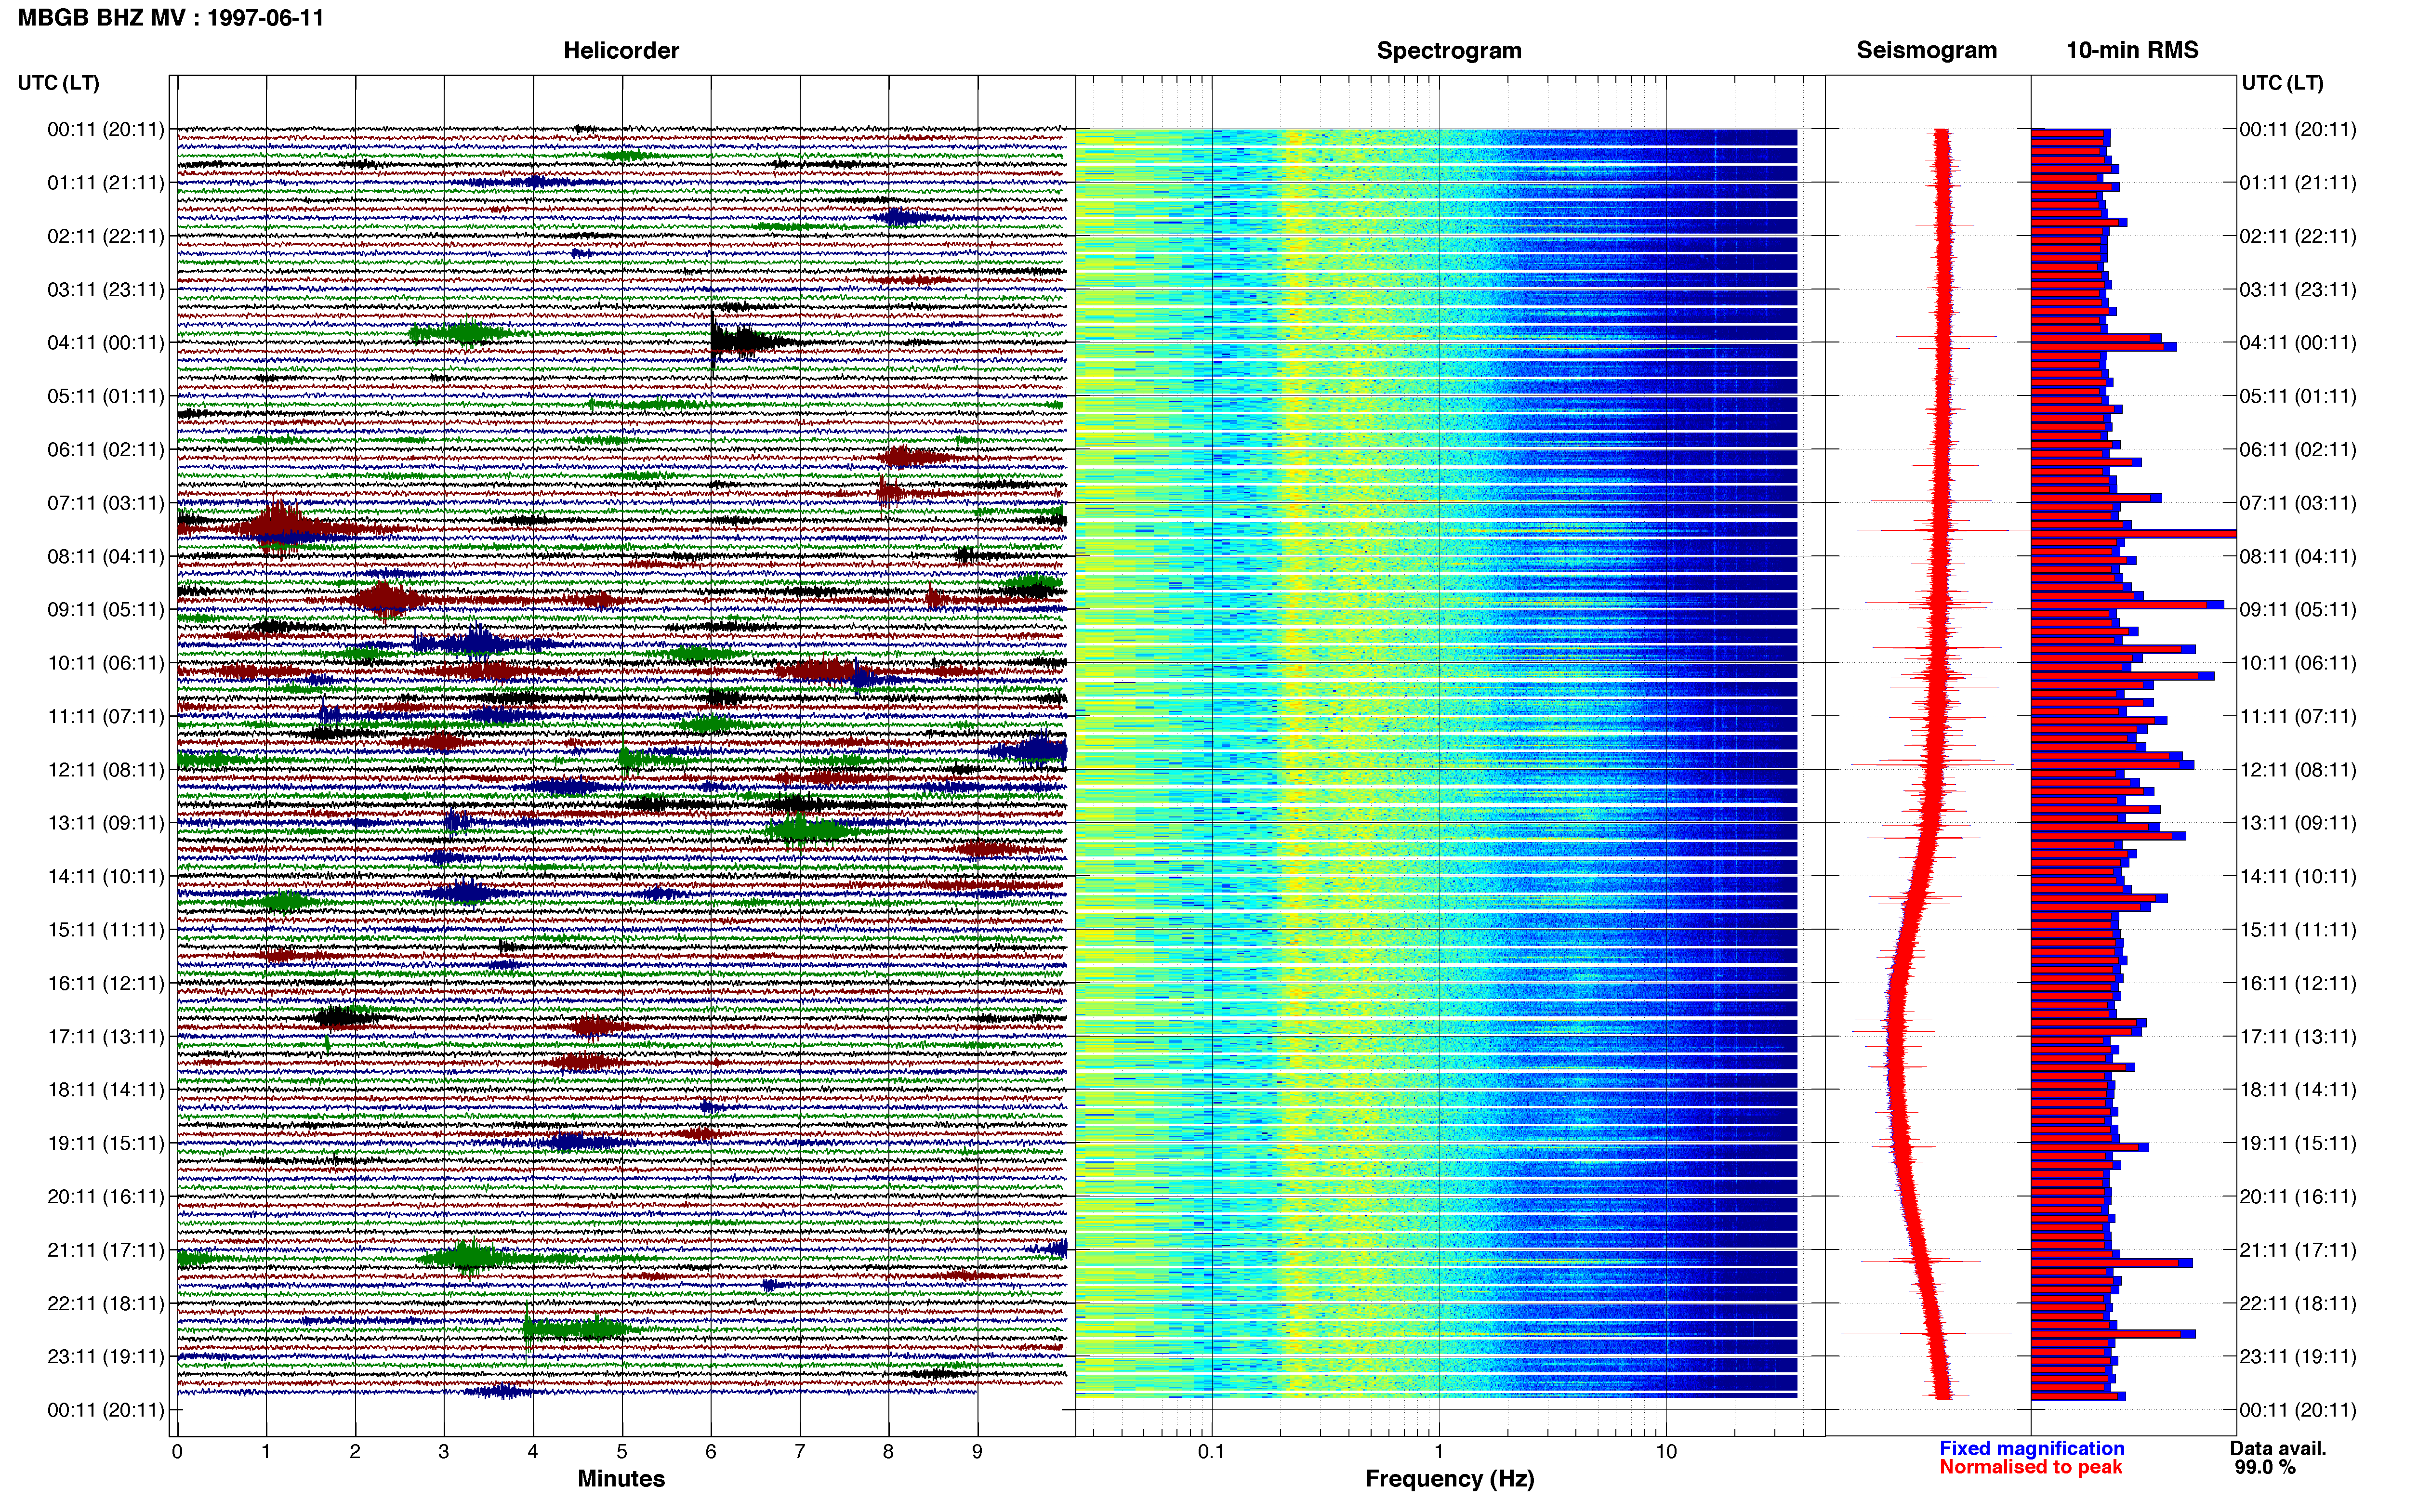The width and height of the screenshot is (2418, 1512).
Task: Click the minute 5 tick label
Action: point(622,1452)
